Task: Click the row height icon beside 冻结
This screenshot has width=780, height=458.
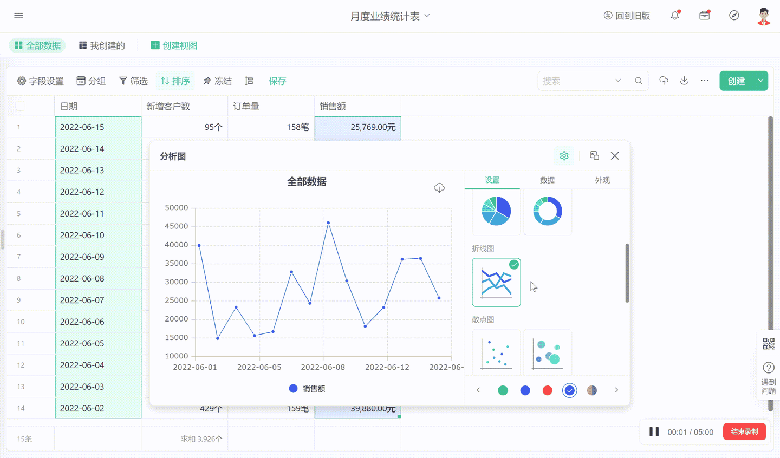Action: 249,81
